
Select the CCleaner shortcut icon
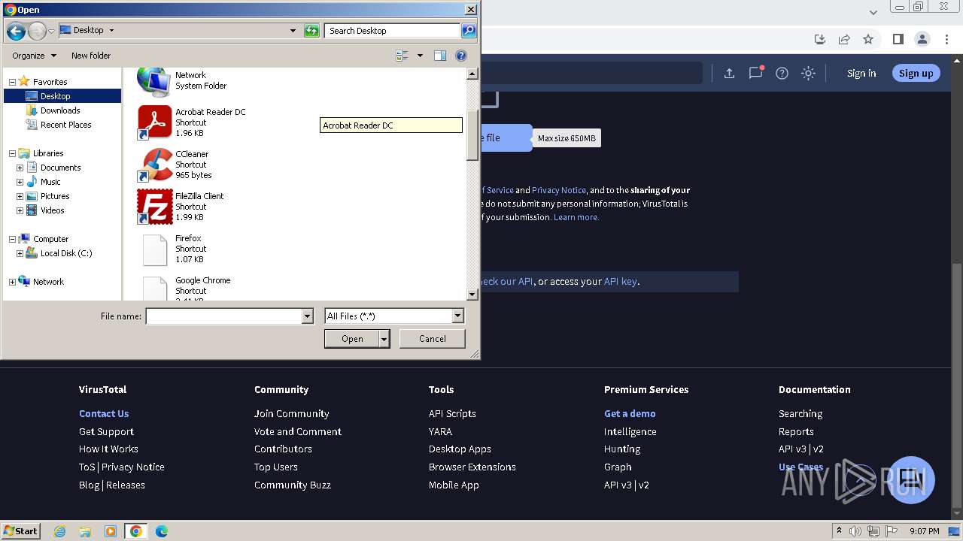point(155,165)
